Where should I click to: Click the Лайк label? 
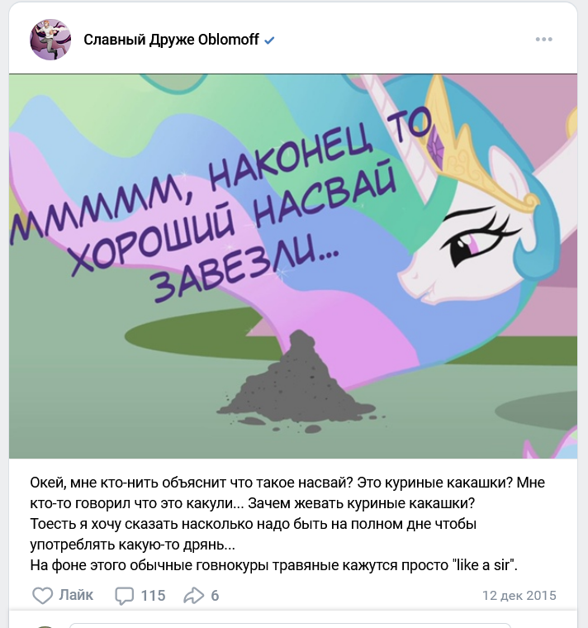click(76, 595)
